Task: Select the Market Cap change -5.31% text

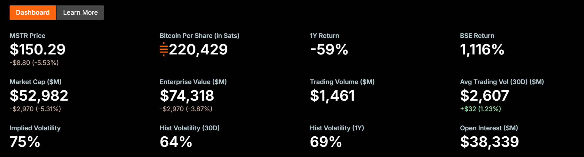Action: [x=48, y=109]
